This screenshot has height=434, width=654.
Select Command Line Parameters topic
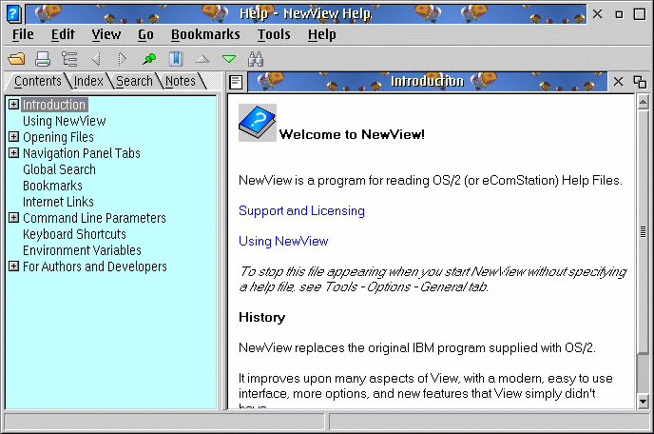95,218
